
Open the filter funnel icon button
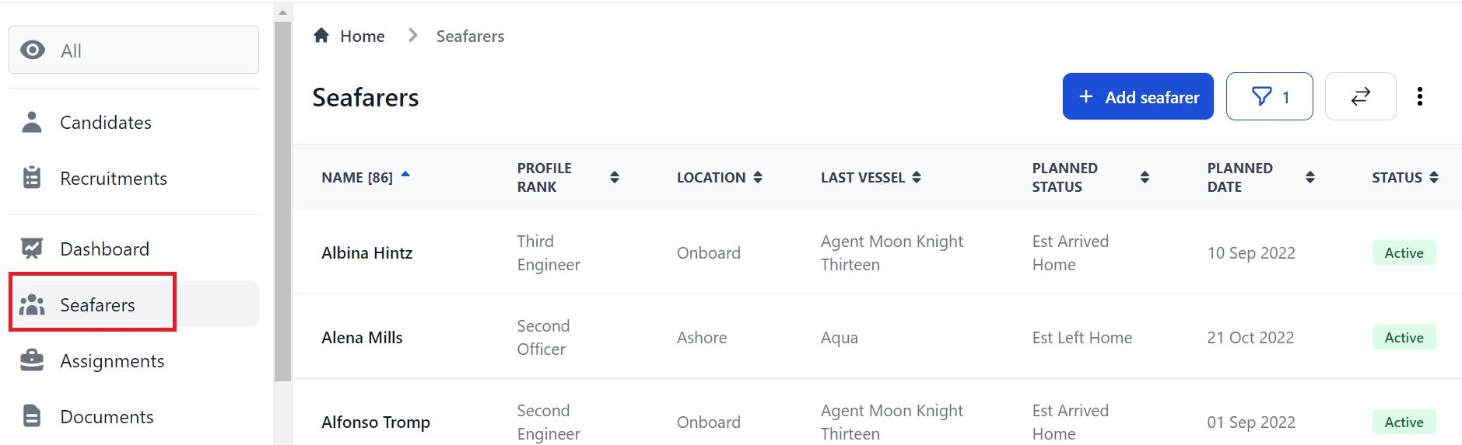1269,96
